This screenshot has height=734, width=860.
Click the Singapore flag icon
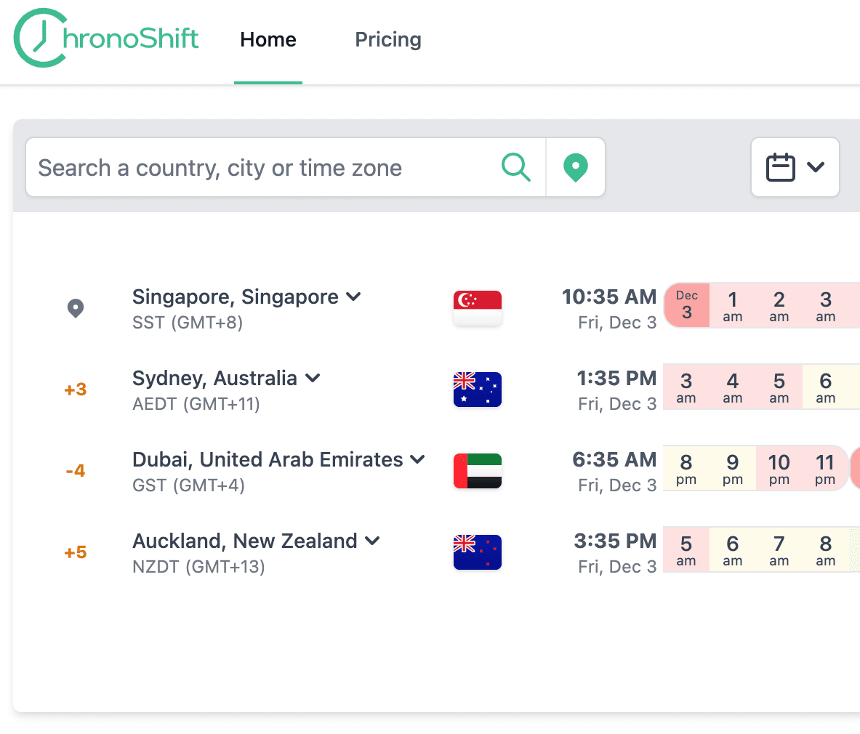tap(478, 308)
